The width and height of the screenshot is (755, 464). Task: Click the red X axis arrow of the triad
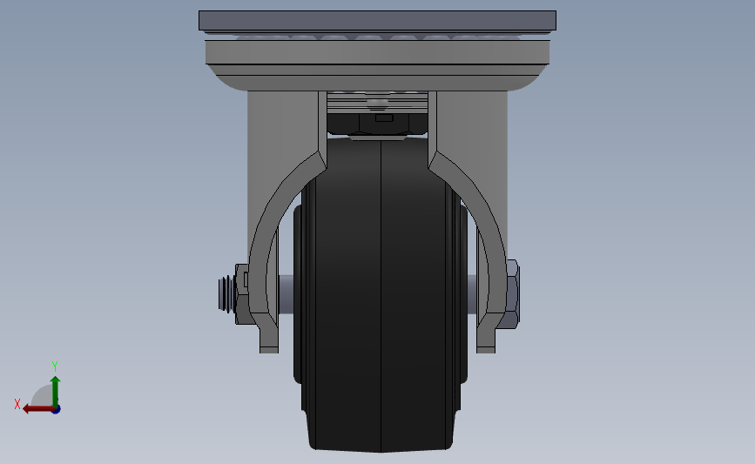(x=37, y=409)
